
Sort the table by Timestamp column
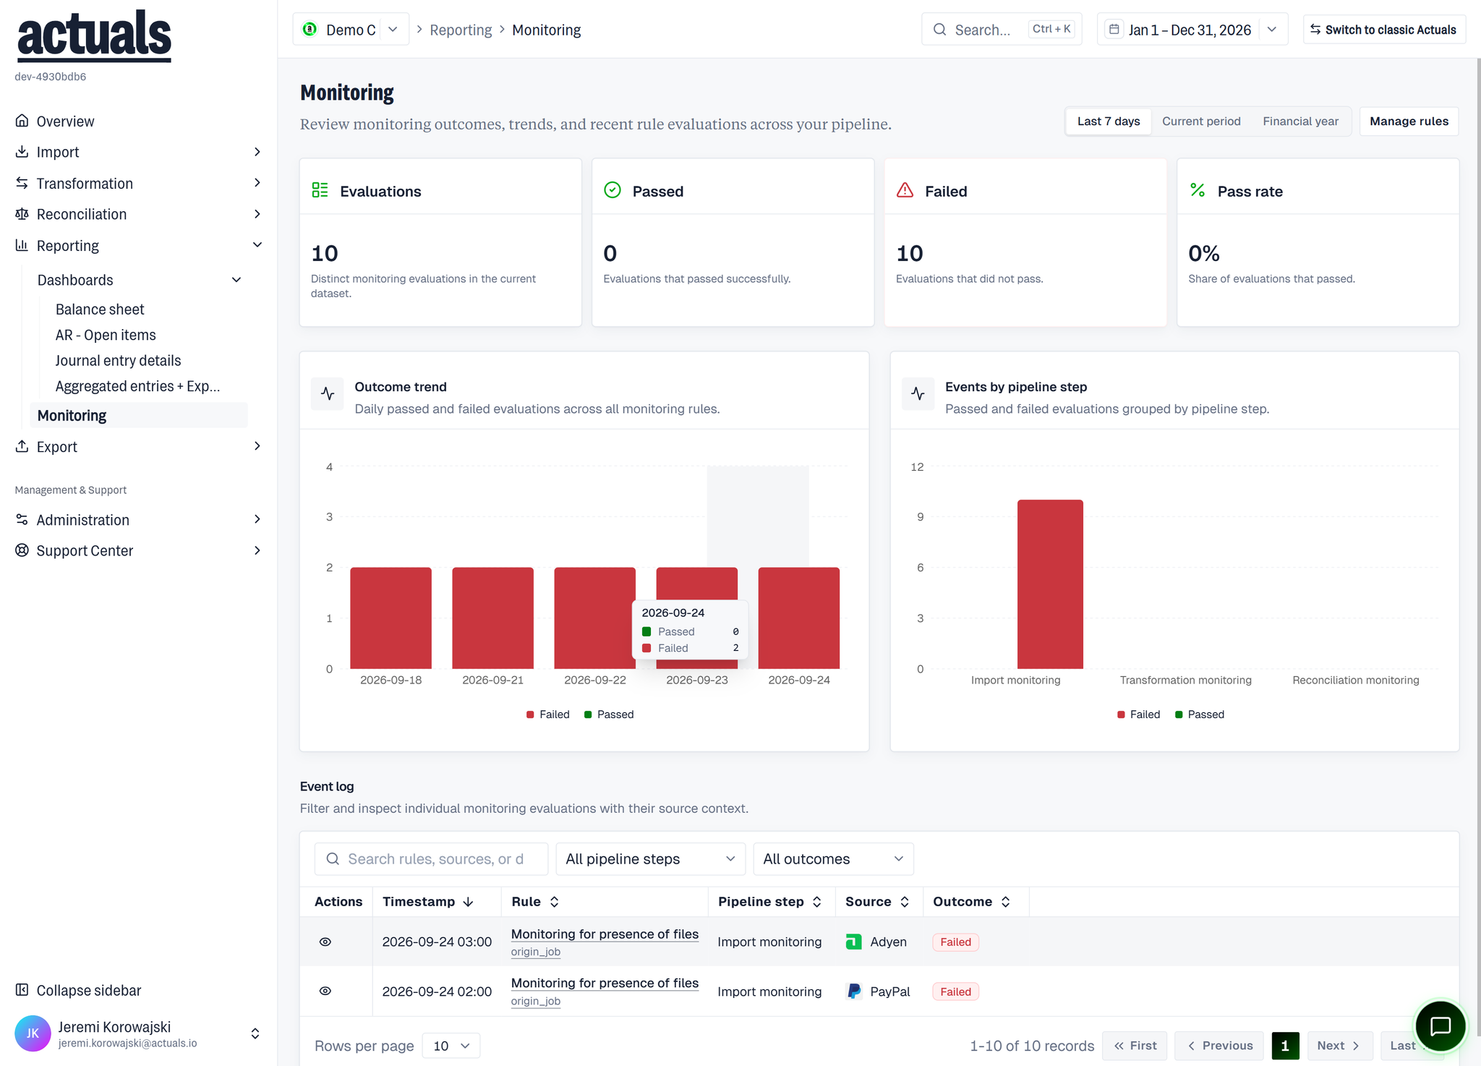[x=427, y=902]
